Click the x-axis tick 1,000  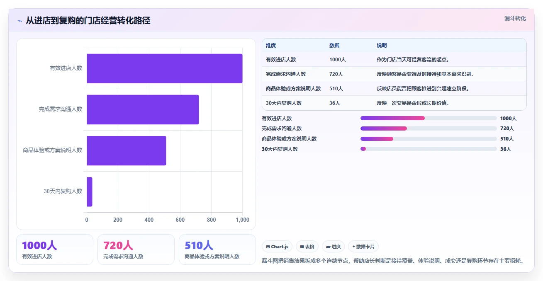tap(242, 220)
